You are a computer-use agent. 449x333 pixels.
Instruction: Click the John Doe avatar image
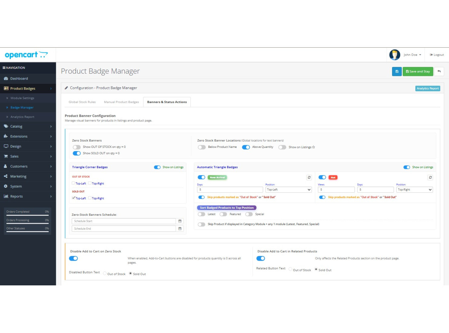tap(395, 55)
